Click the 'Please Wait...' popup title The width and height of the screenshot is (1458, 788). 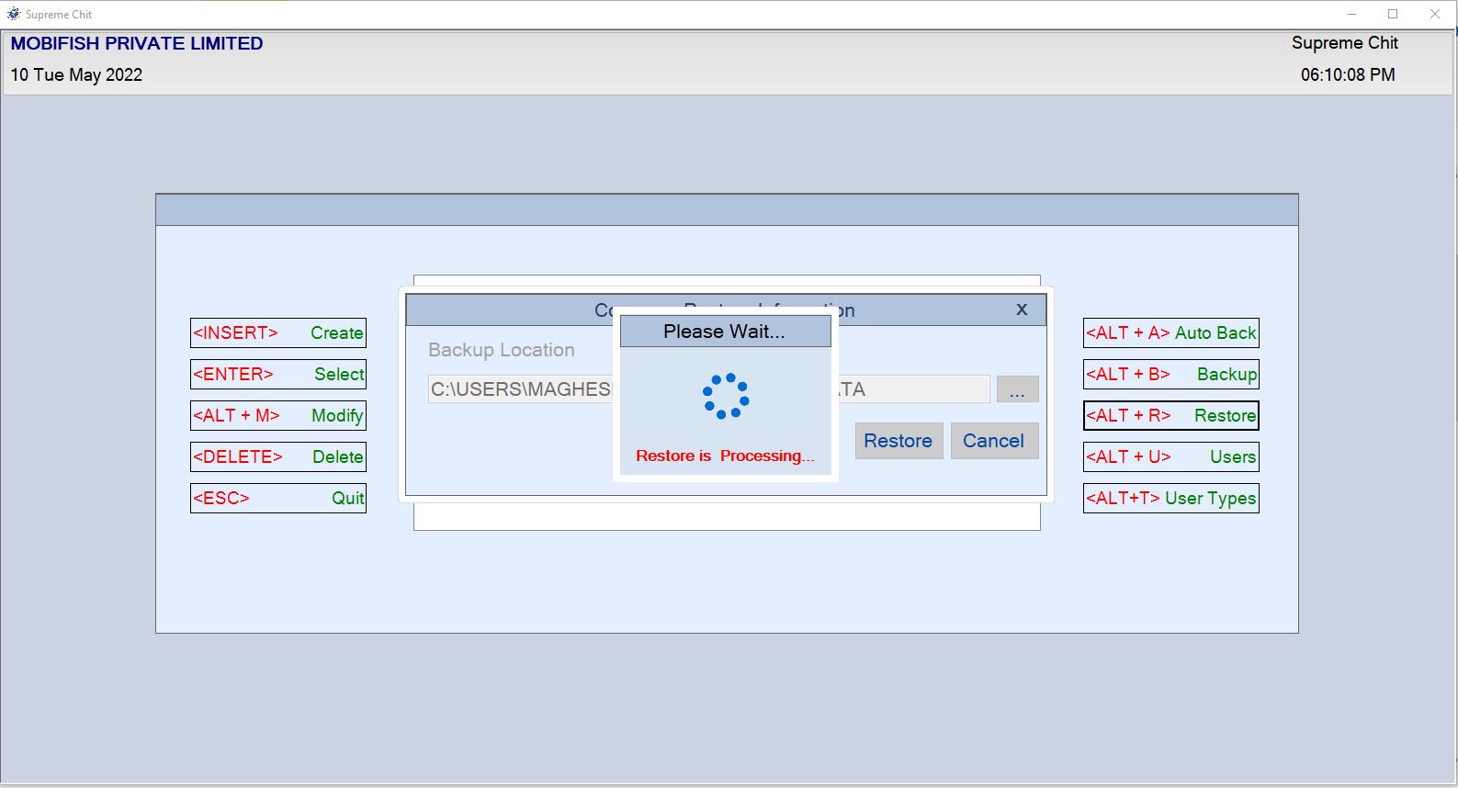point(725,332)
